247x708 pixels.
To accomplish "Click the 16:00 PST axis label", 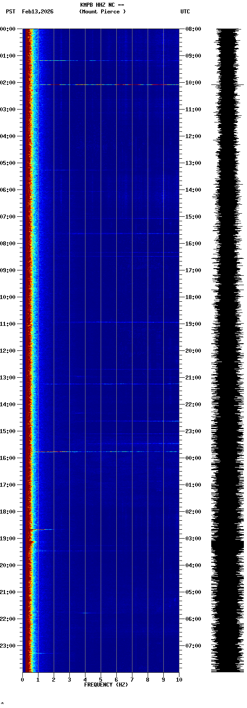I will (8, 458).
